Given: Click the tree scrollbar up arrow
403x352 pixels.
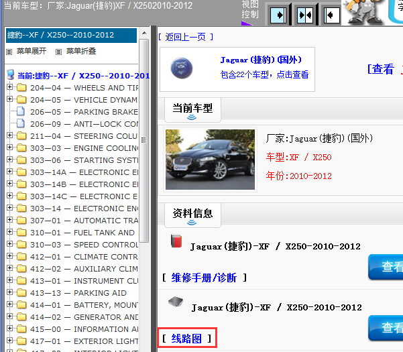Looking at the screenshot, I should 144,33.
